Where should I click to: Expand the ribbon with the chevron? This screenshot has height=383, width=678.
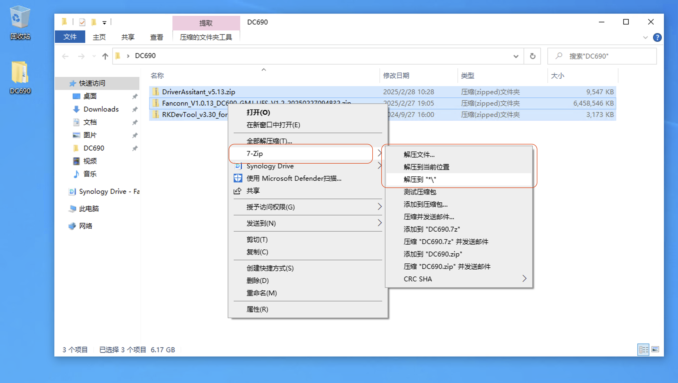point(645,37)
